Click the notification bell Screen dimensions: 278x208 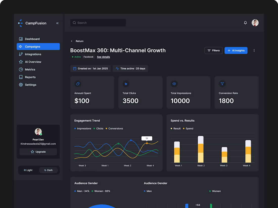(x=245, y=23)
